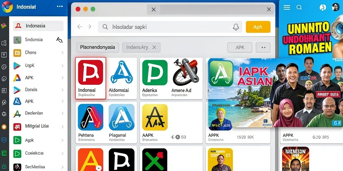Viewport: 343px width, 171px height.
Task: Select the Indonasia sidebar item
Action: [38, 26]
